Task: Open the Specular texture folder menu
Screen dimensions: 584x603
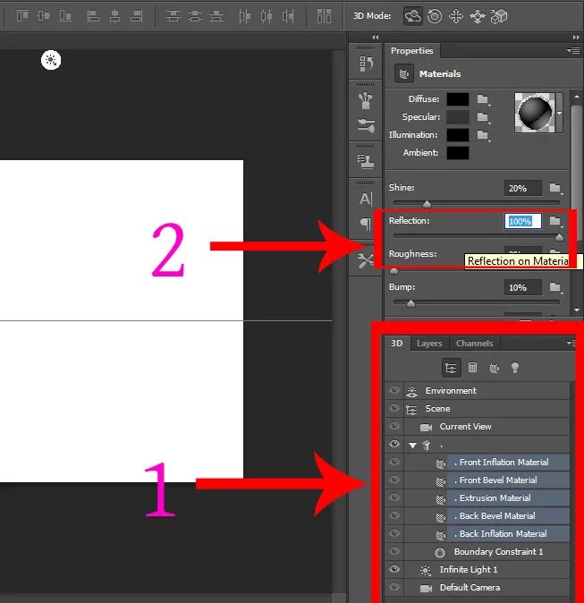Action: point(483,117)
